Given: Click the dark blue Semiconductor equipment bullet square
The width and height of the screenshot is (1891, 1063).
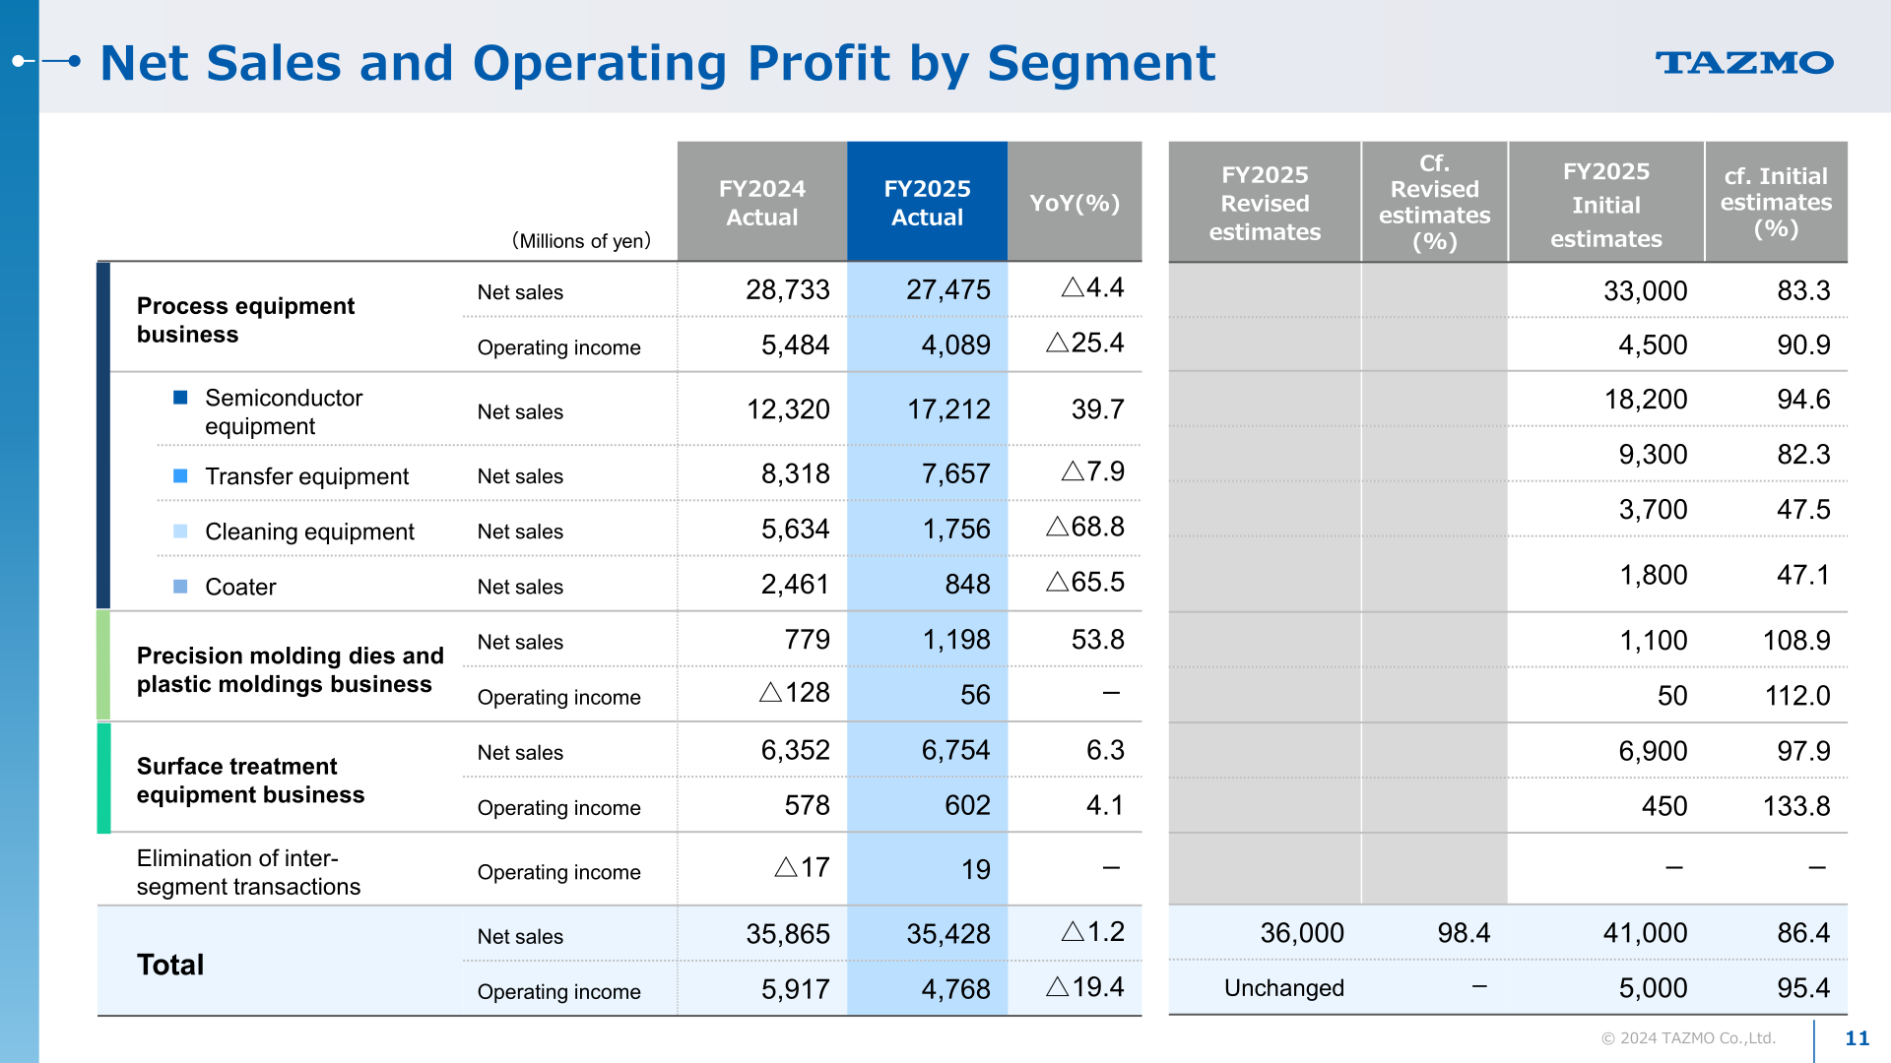Looking at the screenshot, I should click(x=180, y=398).
